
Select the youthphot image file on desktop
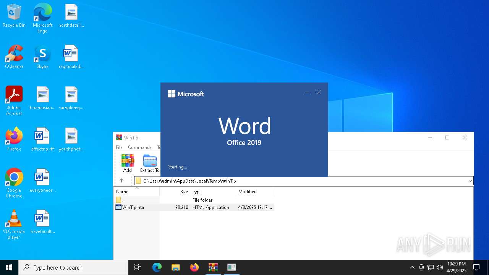[x=71, y=140]
